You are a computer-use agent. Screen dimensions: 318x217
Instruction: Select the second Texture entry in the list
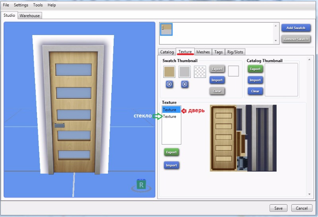(170, 117)
